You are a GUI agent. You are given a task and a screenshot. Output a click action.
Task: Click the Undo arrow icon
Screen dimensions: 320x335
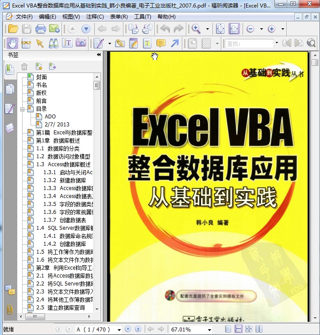click(x=165, y=29)
